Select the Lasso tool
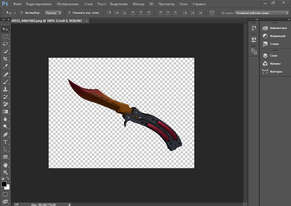Image resolution: width=291 pixels, height=206 pixels. click(x=5, y=44)
